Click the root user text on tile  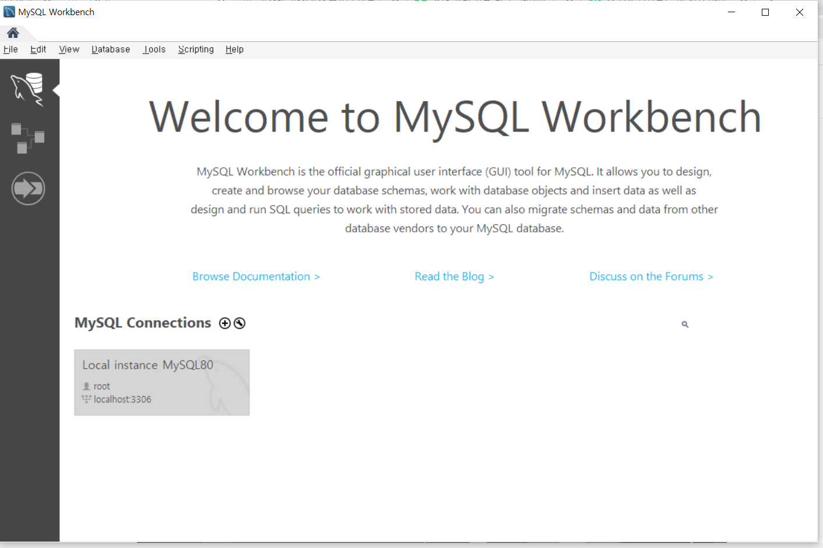101,386
